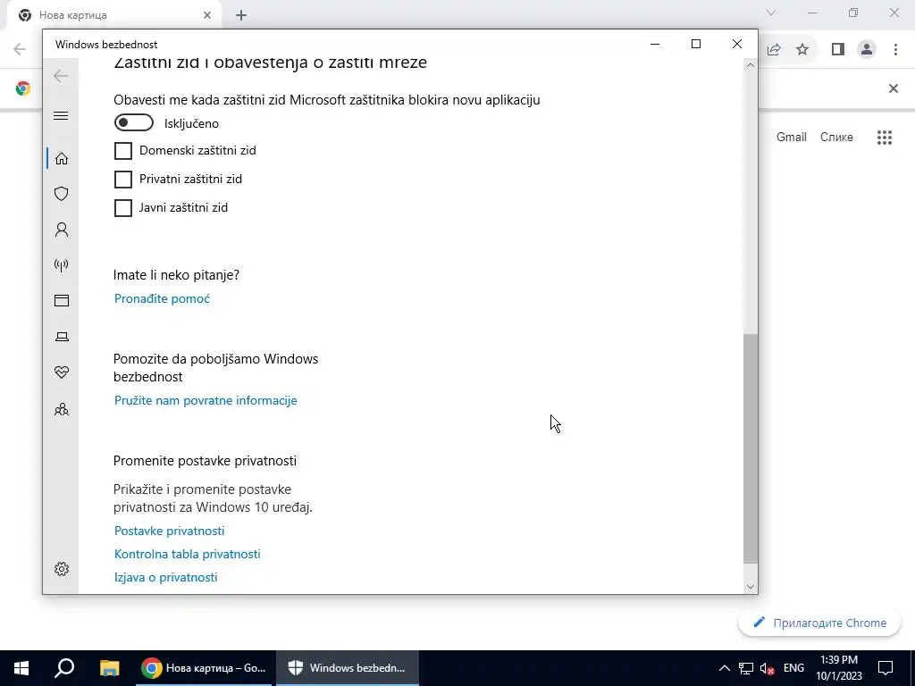The width and height of the screenshot is (915, 686).
Task: Toggle Chrome side panel icon
Action: point(838,50)
